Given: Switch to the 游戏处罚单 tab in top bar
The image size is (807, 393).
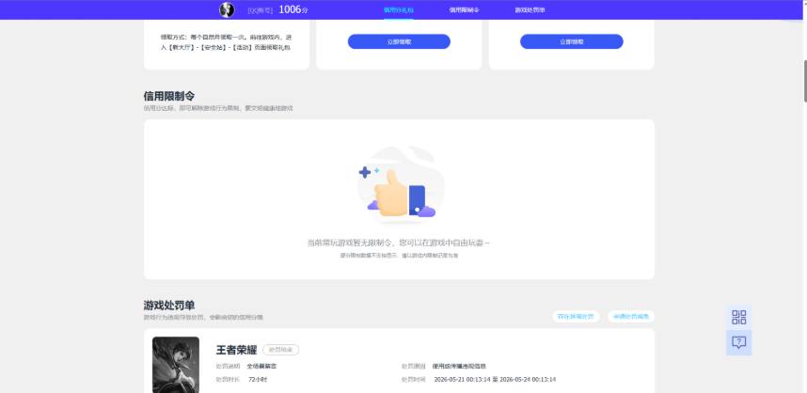Looking at the screenshot, I should click(530, 10).
